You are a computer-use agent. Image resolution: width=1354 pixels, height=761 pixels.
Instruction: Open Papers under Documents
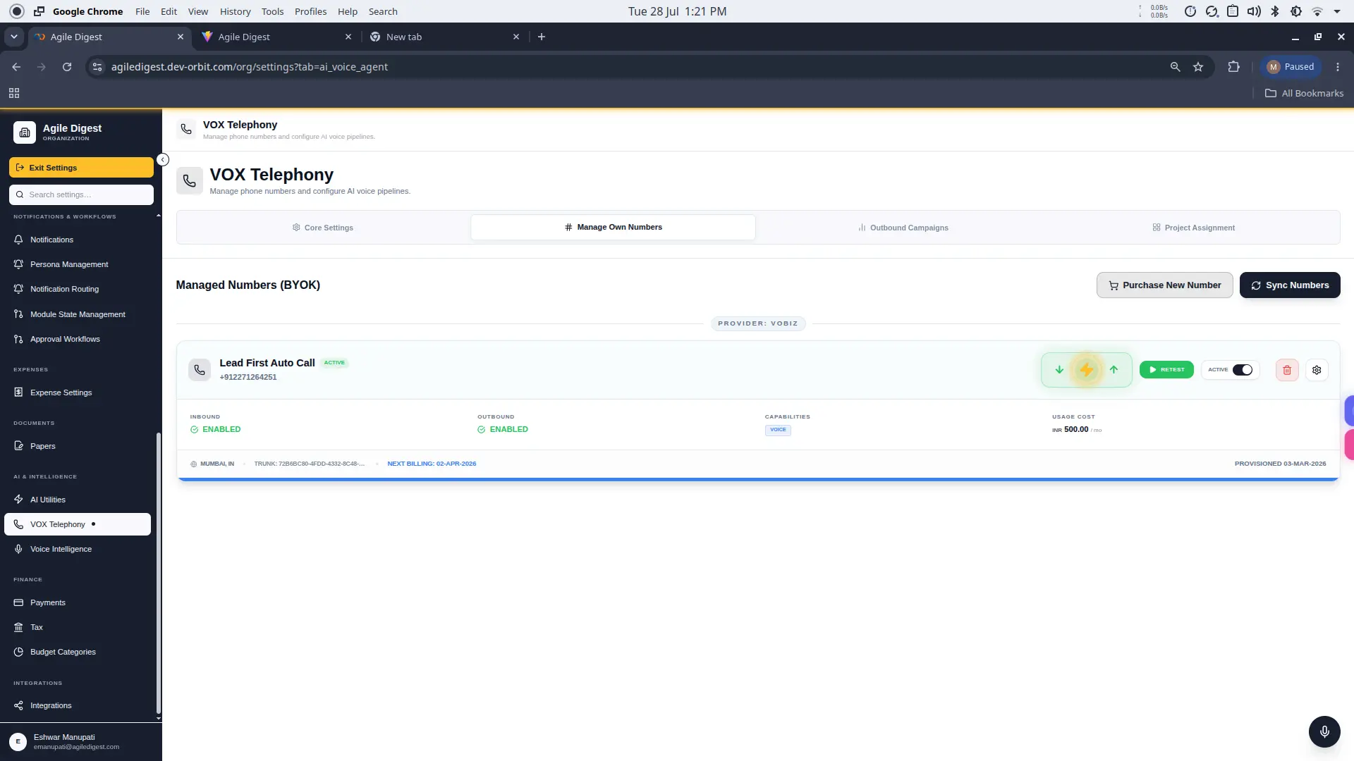click(x=78, y=446)
